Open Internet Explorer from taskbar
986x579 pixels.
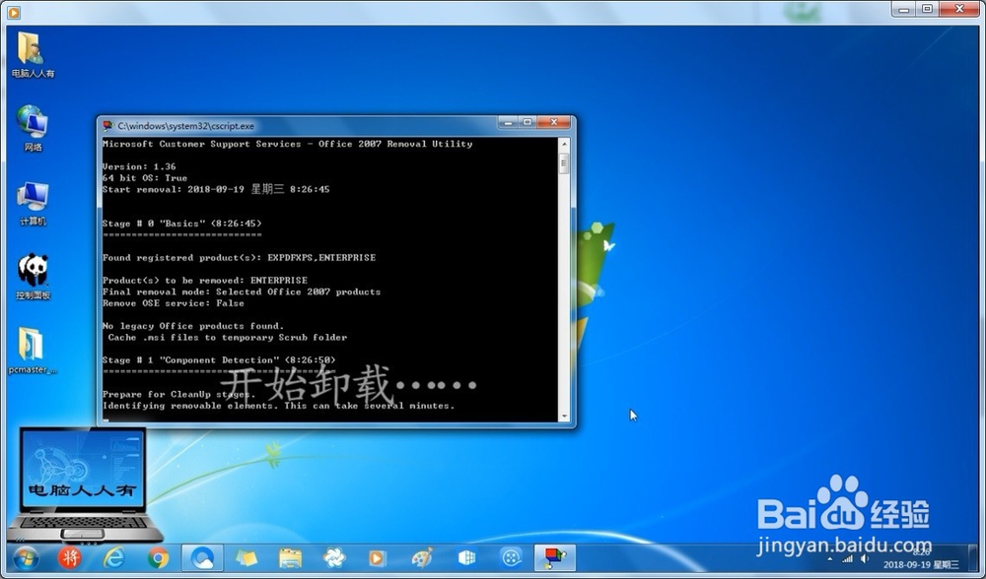coord(113,557)
